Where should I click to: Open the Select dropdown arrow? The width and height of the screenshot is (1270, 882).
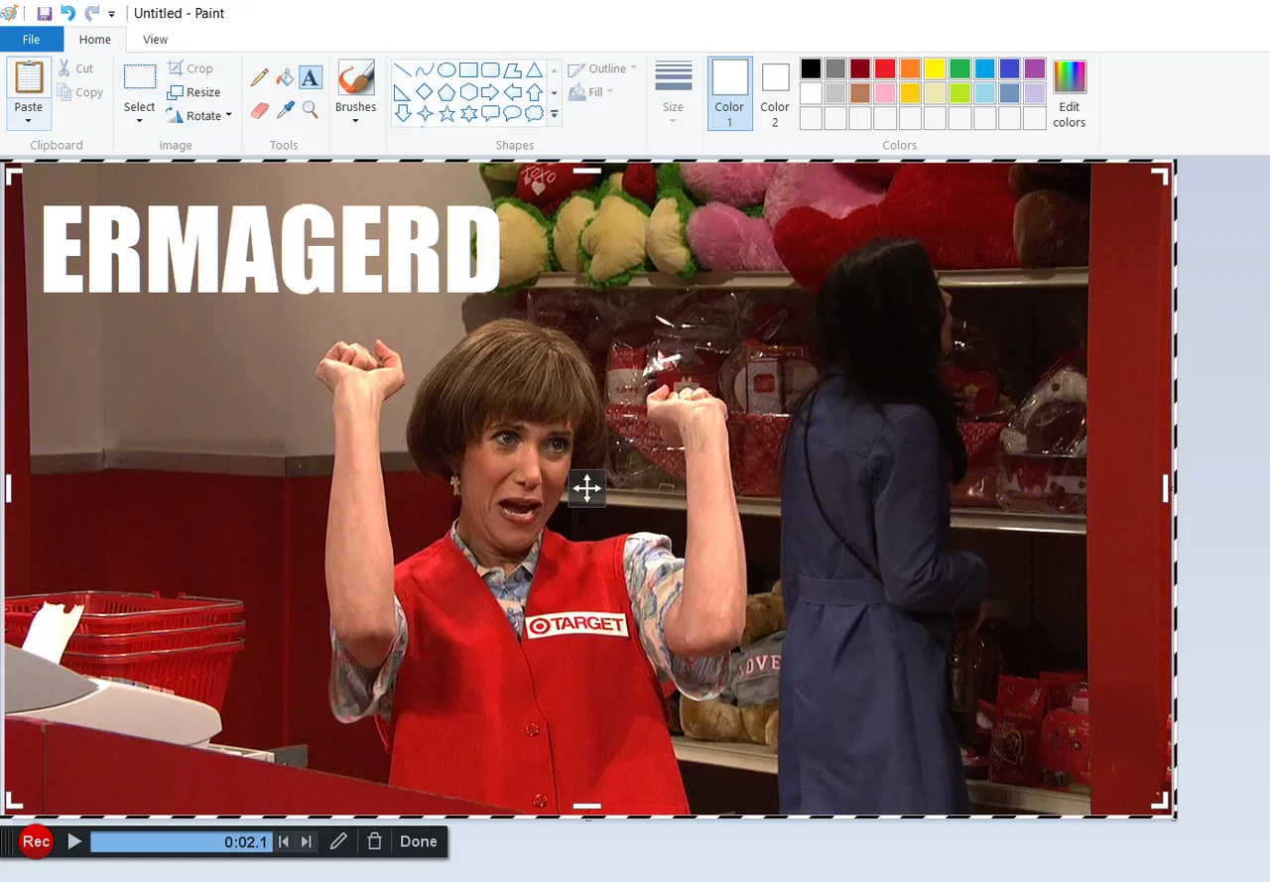click(139, 121)
